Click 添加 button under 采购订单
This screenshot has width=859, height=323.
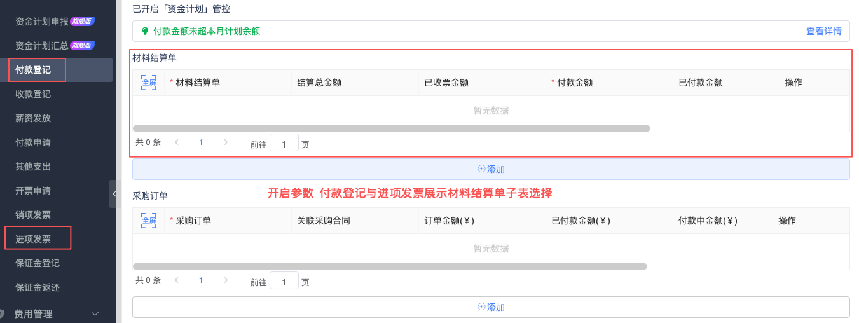point(491,307)
